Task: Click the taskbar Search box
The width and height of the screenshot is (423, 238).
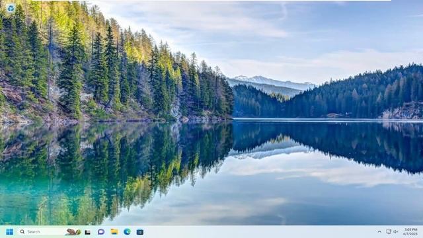Action: [x=50, y=232]
